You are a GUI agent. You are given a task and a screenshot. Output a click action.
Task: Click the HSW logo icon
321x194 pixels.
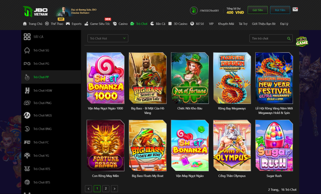coord(27,90)
